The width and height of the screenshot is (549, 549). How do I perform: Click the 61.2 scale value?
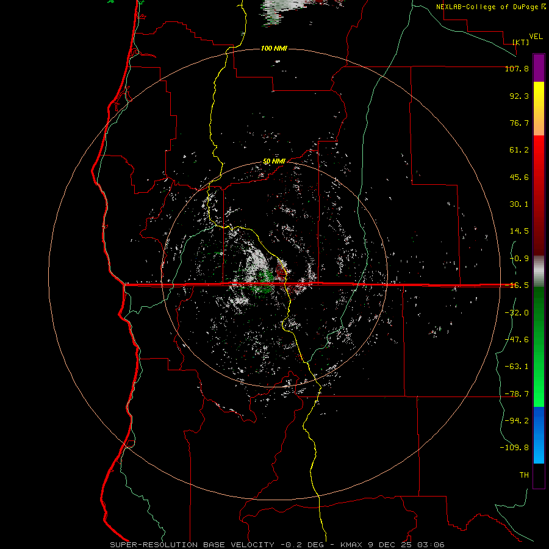[x=519, y=150]
